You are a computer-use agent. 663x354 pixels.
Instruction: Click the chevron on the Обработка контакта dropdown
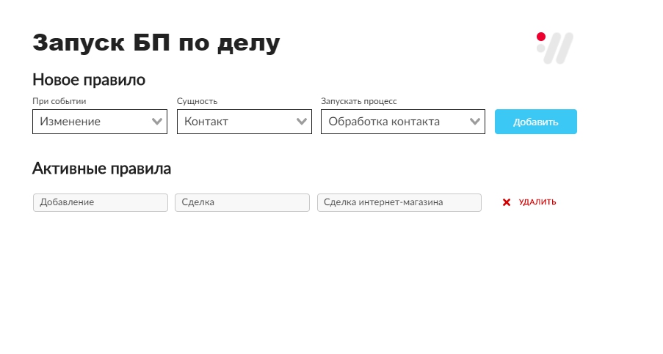pos(475,122)
